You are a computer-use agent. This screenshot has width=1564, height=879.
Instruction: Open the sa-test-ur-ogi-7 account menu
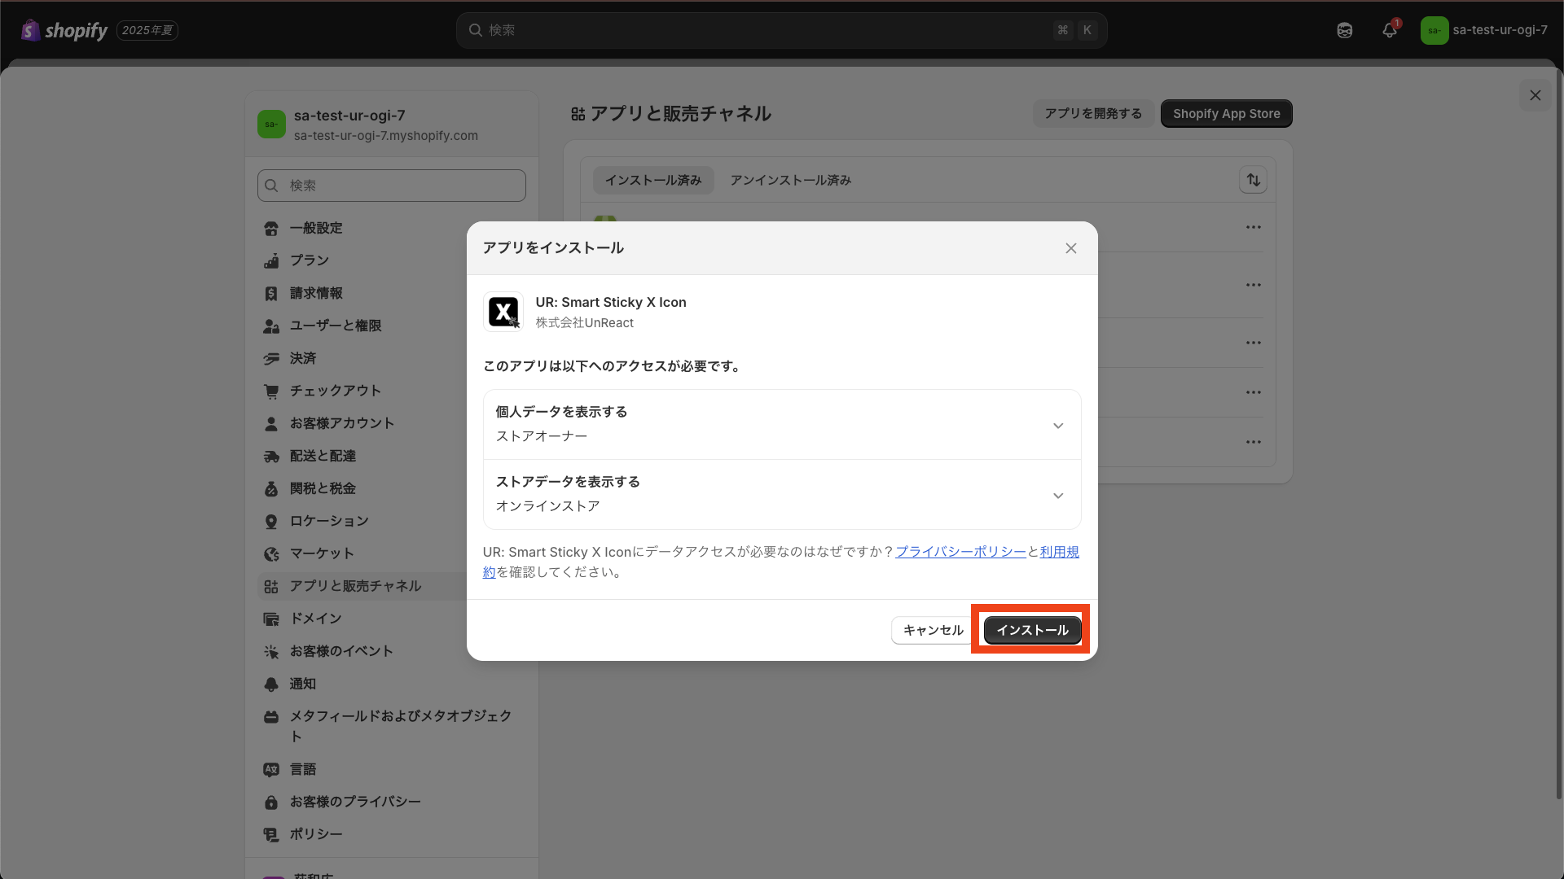(1483, 30)
